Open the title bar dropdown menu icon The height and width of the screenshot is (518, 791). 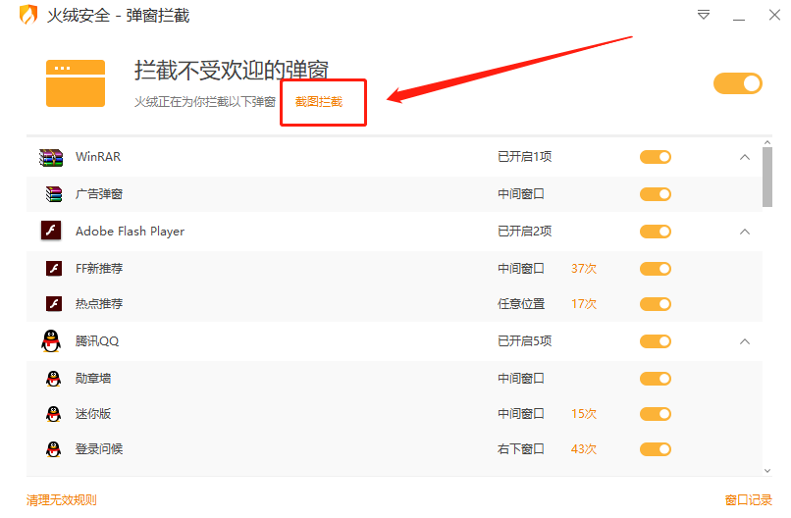click(704, 15)
